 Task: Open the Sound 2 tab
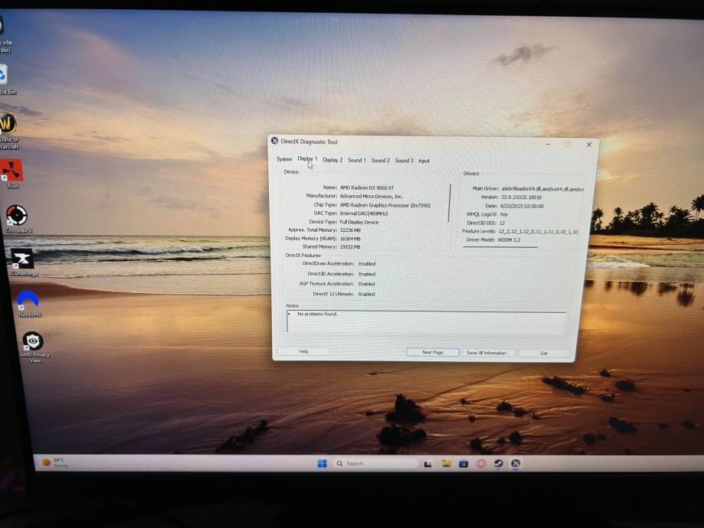tap(380, 160)
